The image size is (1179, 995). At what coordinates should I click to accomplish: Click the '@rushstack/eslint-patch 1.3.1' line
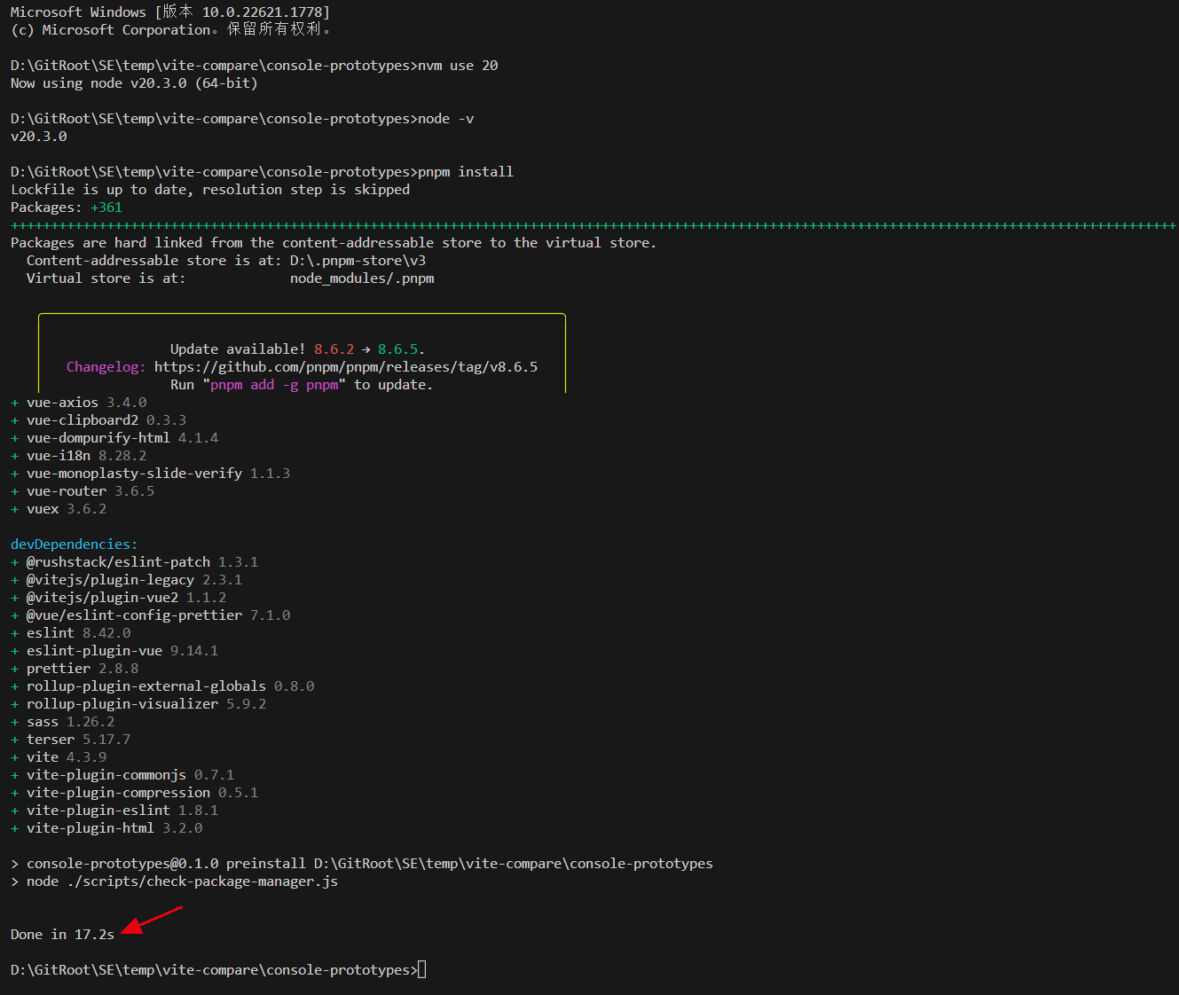pos(135,562)
